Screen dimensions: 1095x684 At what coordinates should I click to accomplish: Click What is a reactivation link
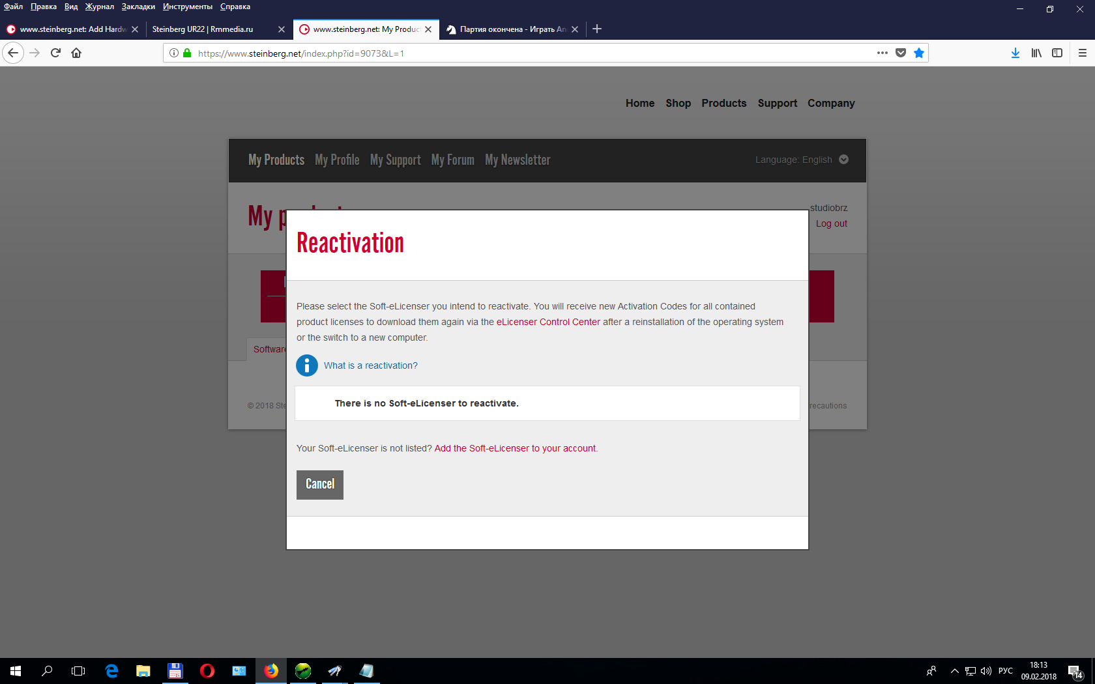point(371,365)
